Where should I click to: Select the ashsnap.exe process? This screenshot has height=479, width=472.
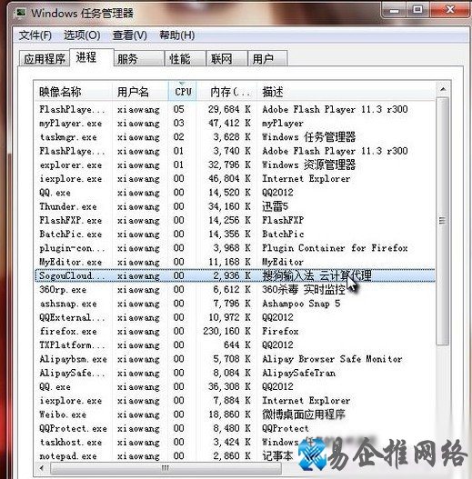[235, 304]
